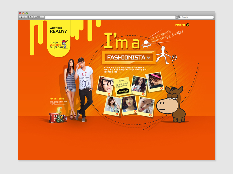The width and height of the screenshot is (233, 174).
Task: Click the empty browser address bar
Action: [110, 17]
